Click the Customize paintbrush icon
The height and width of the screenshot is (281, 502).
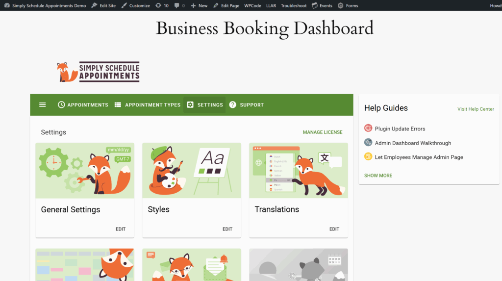click(x=124, y=5)
